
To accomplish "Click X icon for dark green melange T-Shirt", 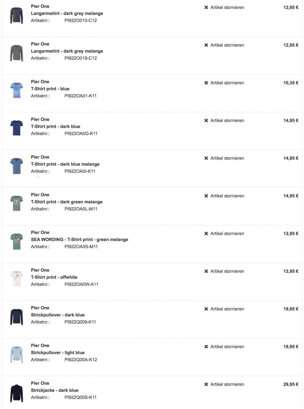I will pos(206,196).
